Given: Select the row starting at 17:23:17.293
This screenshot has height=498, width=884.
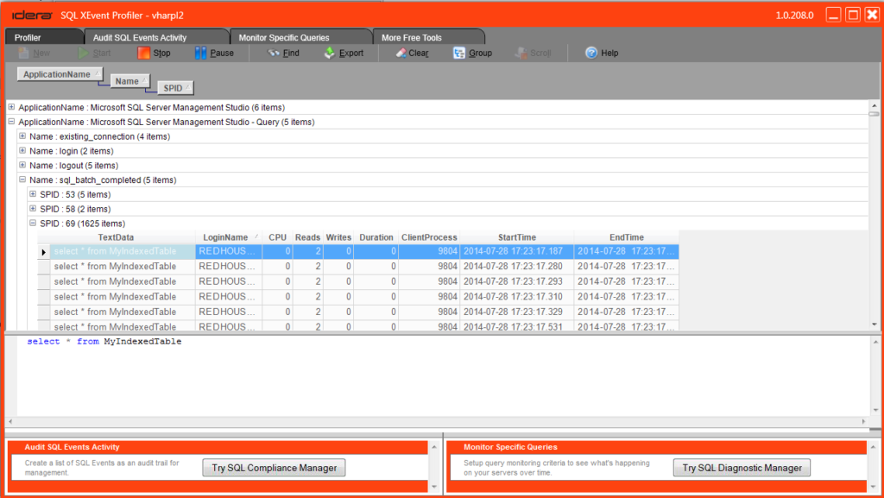Looking at the screenshot, I should pyautogui.click(x=358, y=281).
